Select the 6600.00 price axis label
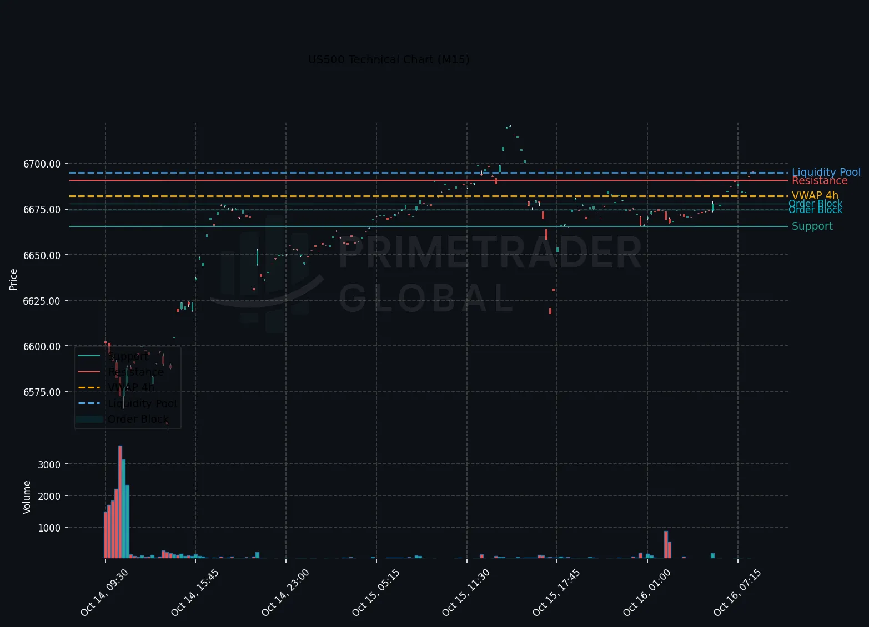Viewport: 869px width, 627px height. [x=42, y=346]
